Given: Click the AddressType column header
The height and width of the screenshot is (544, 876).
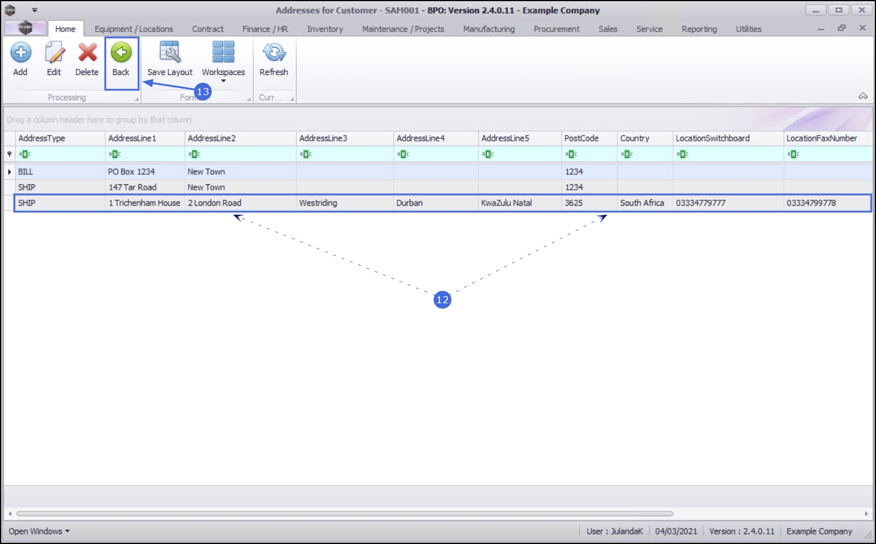Looking at the screenshot, I should pyautogui.click(x=60, y=138).
